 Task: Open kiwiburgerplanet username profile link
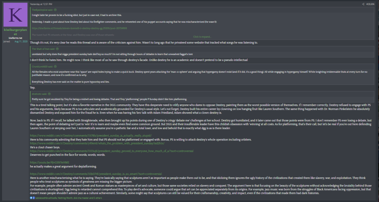(15, 32)
